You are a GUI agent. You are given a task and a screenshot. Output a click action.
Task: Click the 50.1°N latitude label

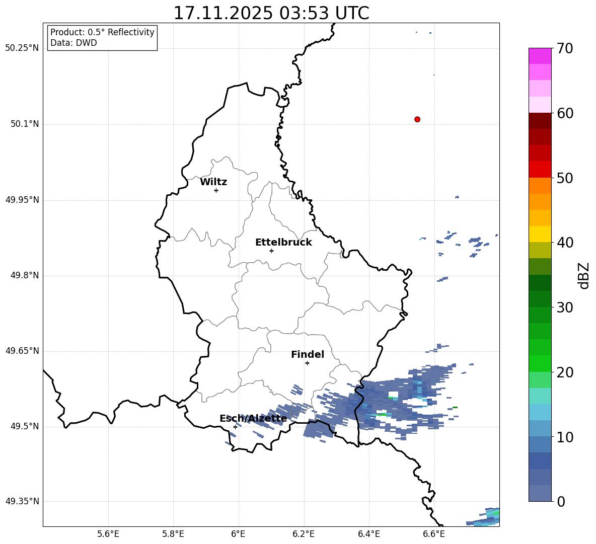tap(25, 124)
